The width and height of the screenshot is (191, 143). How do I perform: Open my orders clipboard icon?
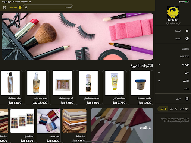[x=187, y=99]
